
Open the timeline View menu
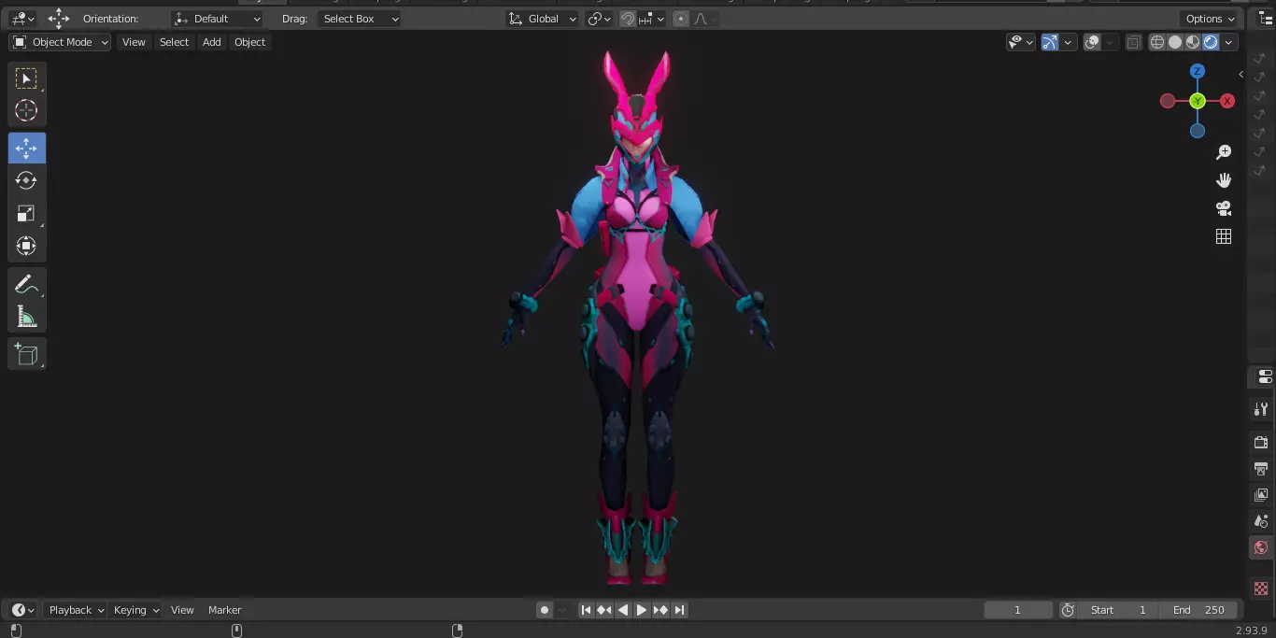(x=182, y=610)
